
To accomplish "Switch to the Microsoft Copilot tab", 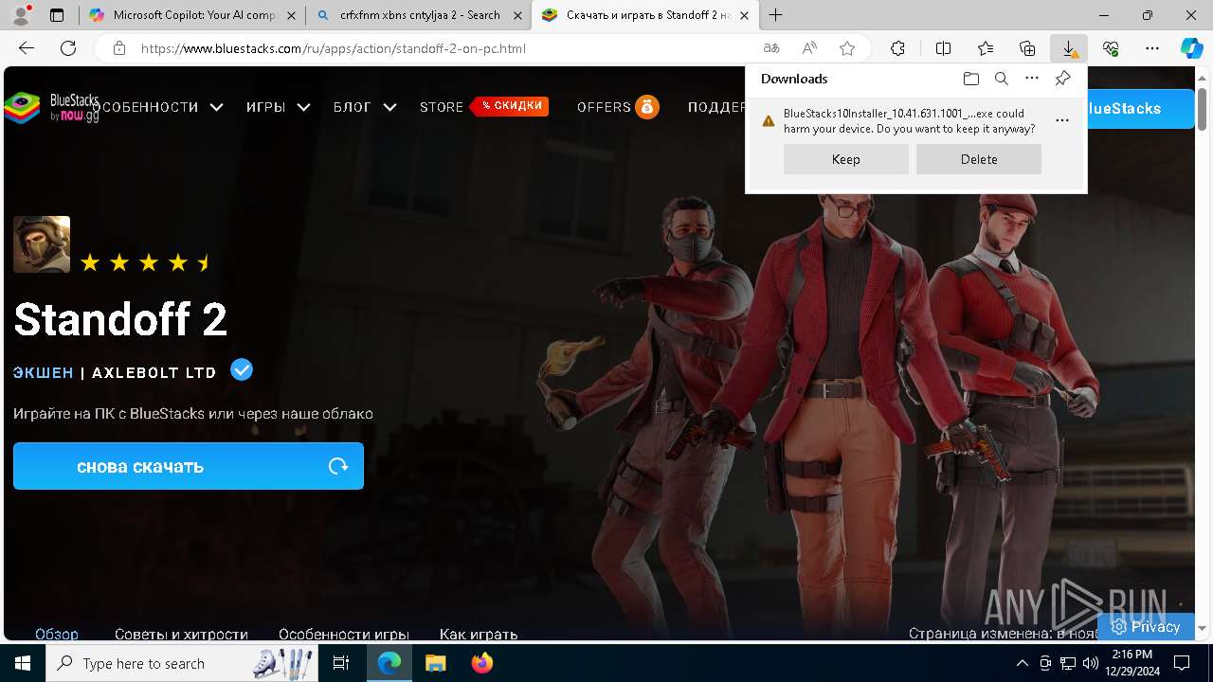I will 192,15.
